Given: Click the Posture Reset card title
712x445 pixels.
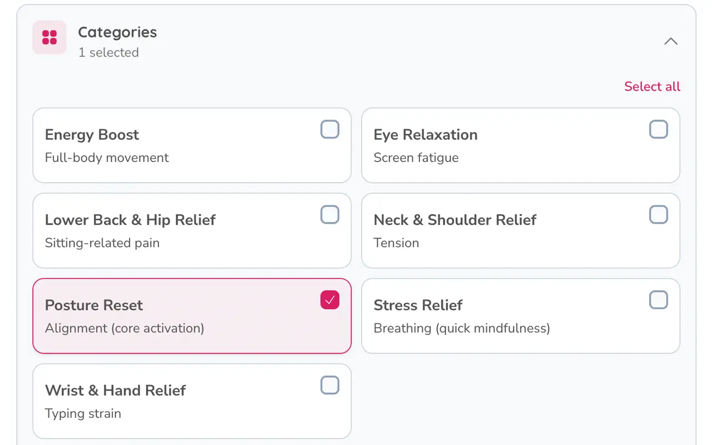Looking at the screenshot, I should [x=94, y=305].
